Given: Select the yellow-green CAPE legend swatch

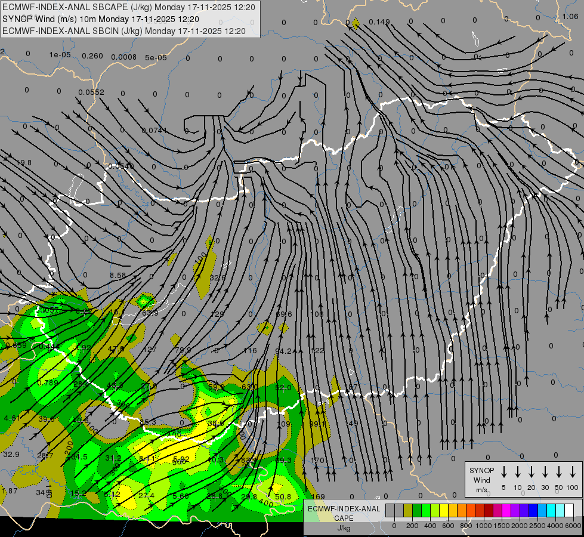Looking at the screenshot, I should pos(435,511).
